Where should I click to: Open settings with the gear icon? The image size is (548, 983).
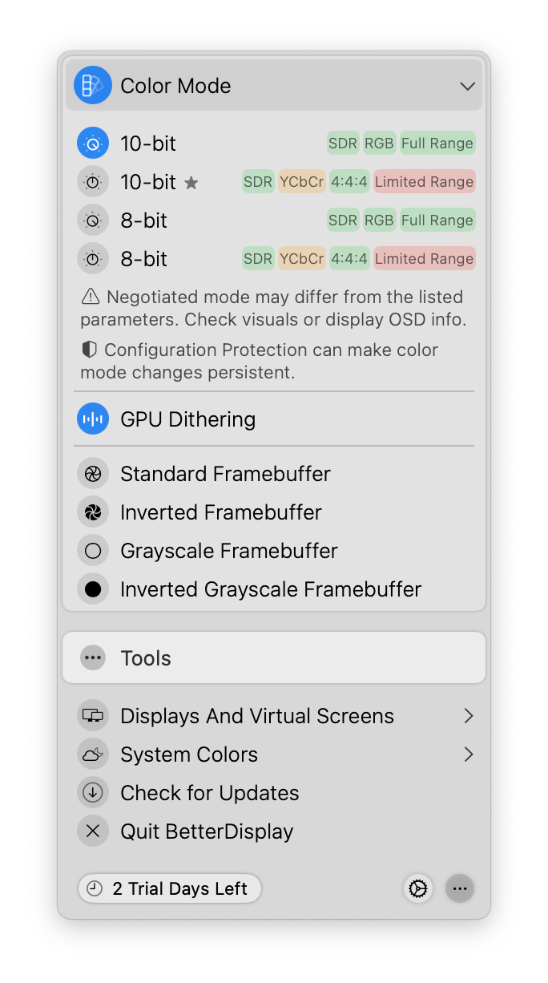click(418, 888)
